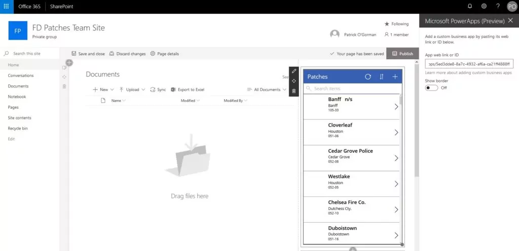Add a new patch with plus icon
519x251 pixels.
(x=395, y=76)
